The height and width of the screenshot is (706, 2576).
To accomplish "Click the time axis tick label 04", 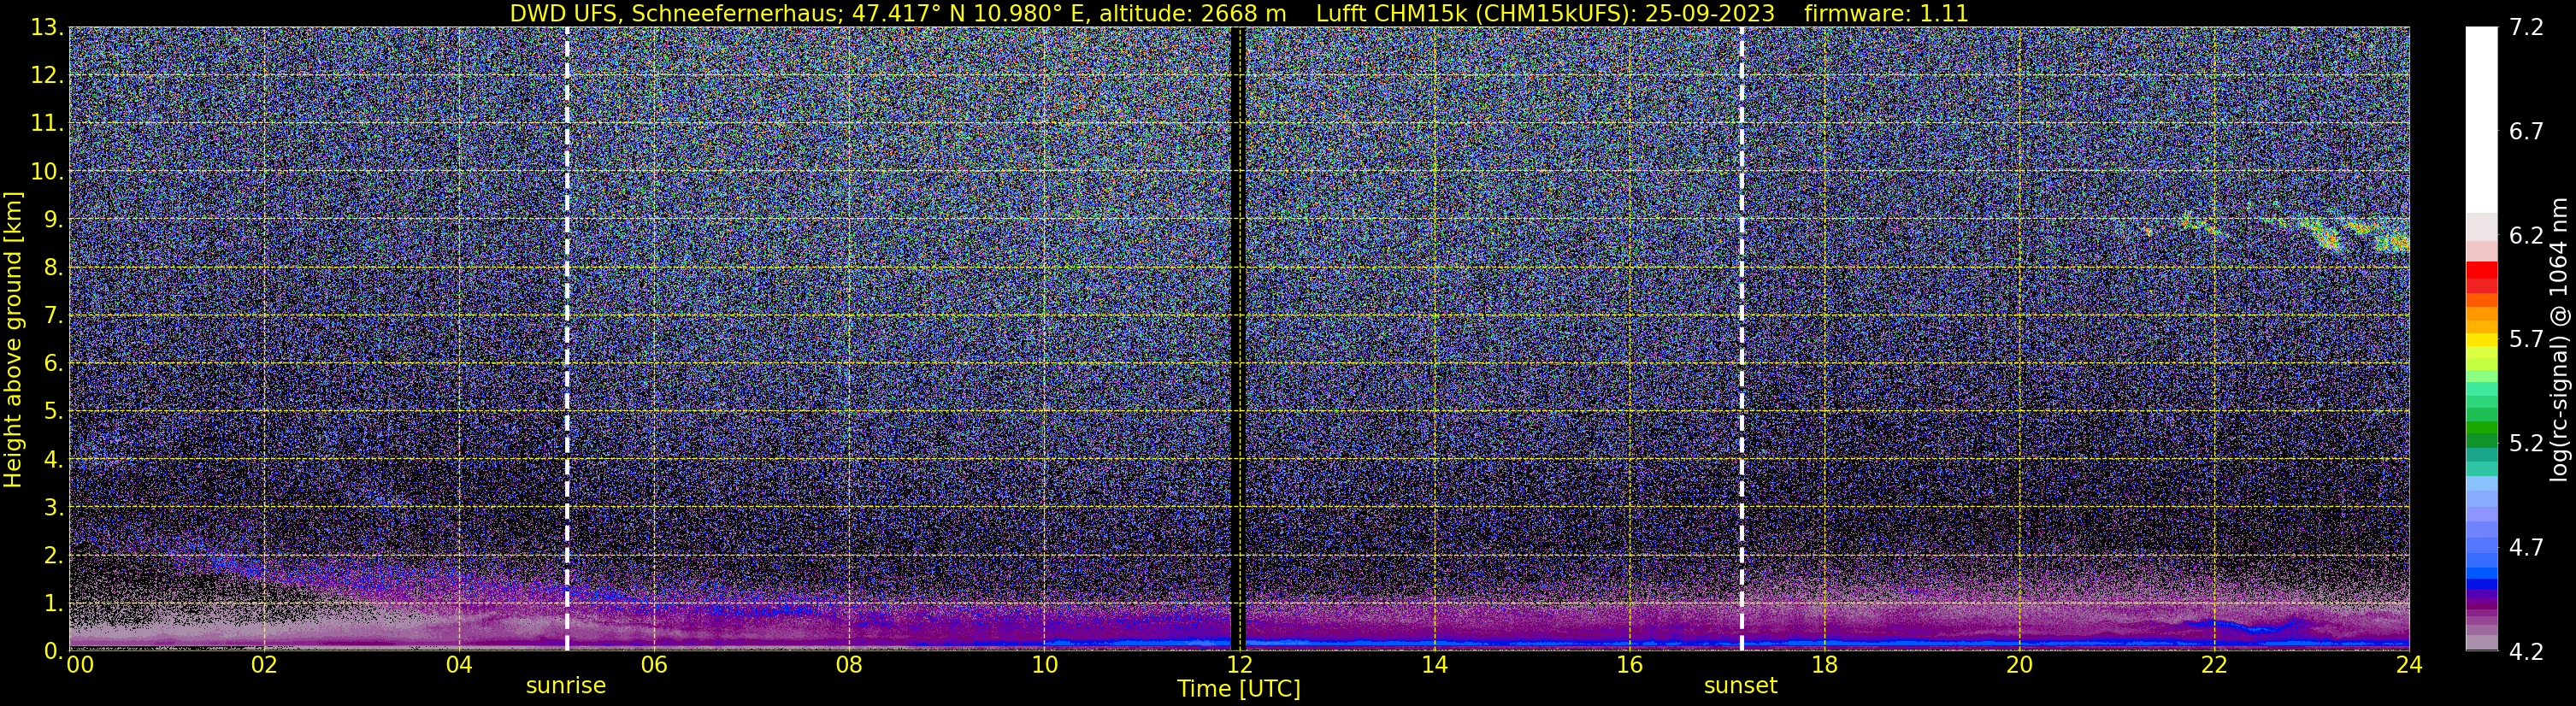I will (x=458, y=665).
